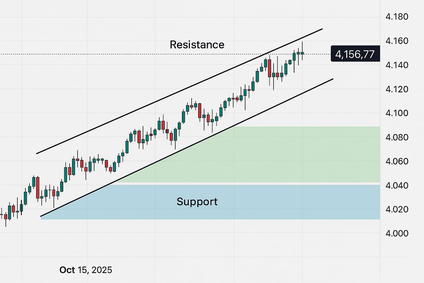424x283 pixels.
Task: Click the 4.100 price scale value
Action: pyautogui.click(x=397, y=113)
